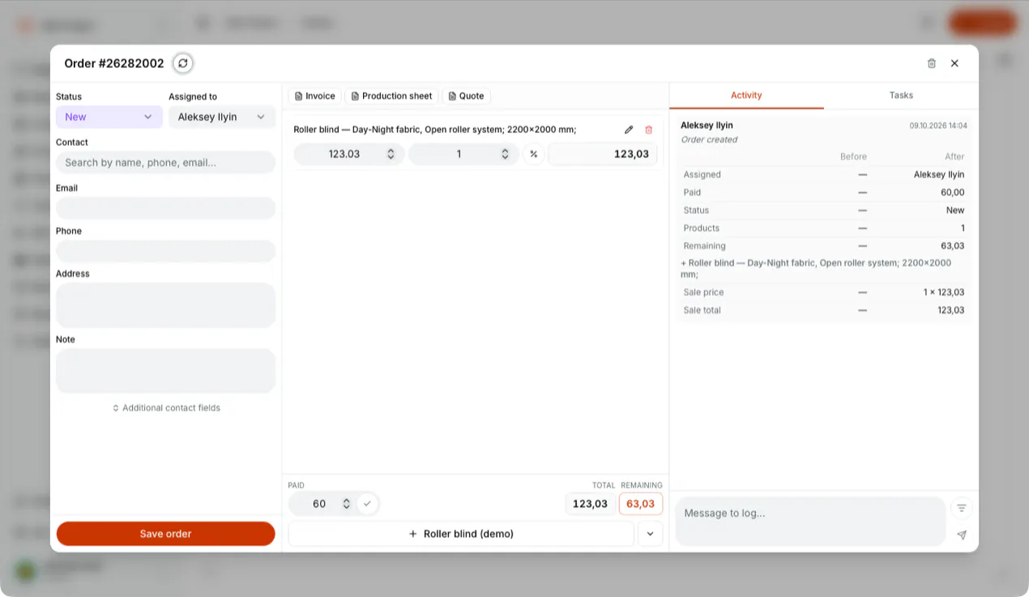Open the Quote document
Screen dimensions: 1029x597
tap(467, 96)
